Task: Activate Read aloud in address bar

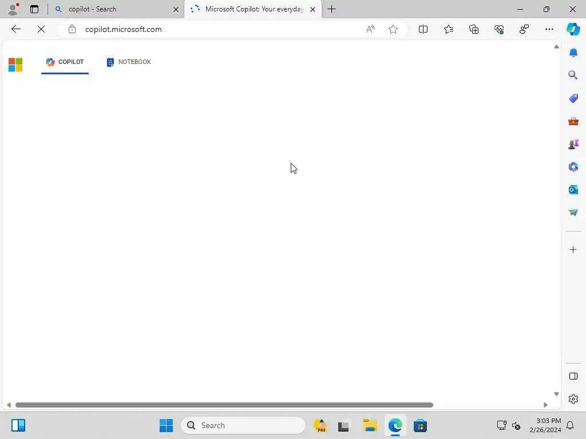Action: [370, 29]
